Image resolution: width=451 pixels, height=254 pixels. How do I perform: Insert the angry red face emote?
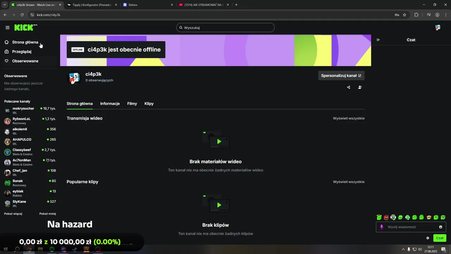tap(386, 217)
